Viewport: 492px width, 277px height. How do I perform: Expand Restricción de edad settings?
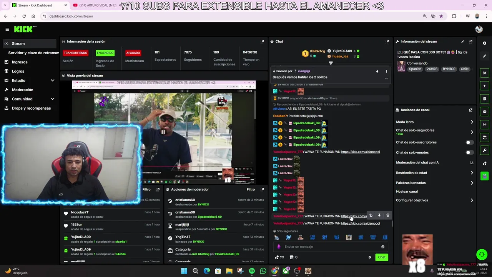point(472,173)
